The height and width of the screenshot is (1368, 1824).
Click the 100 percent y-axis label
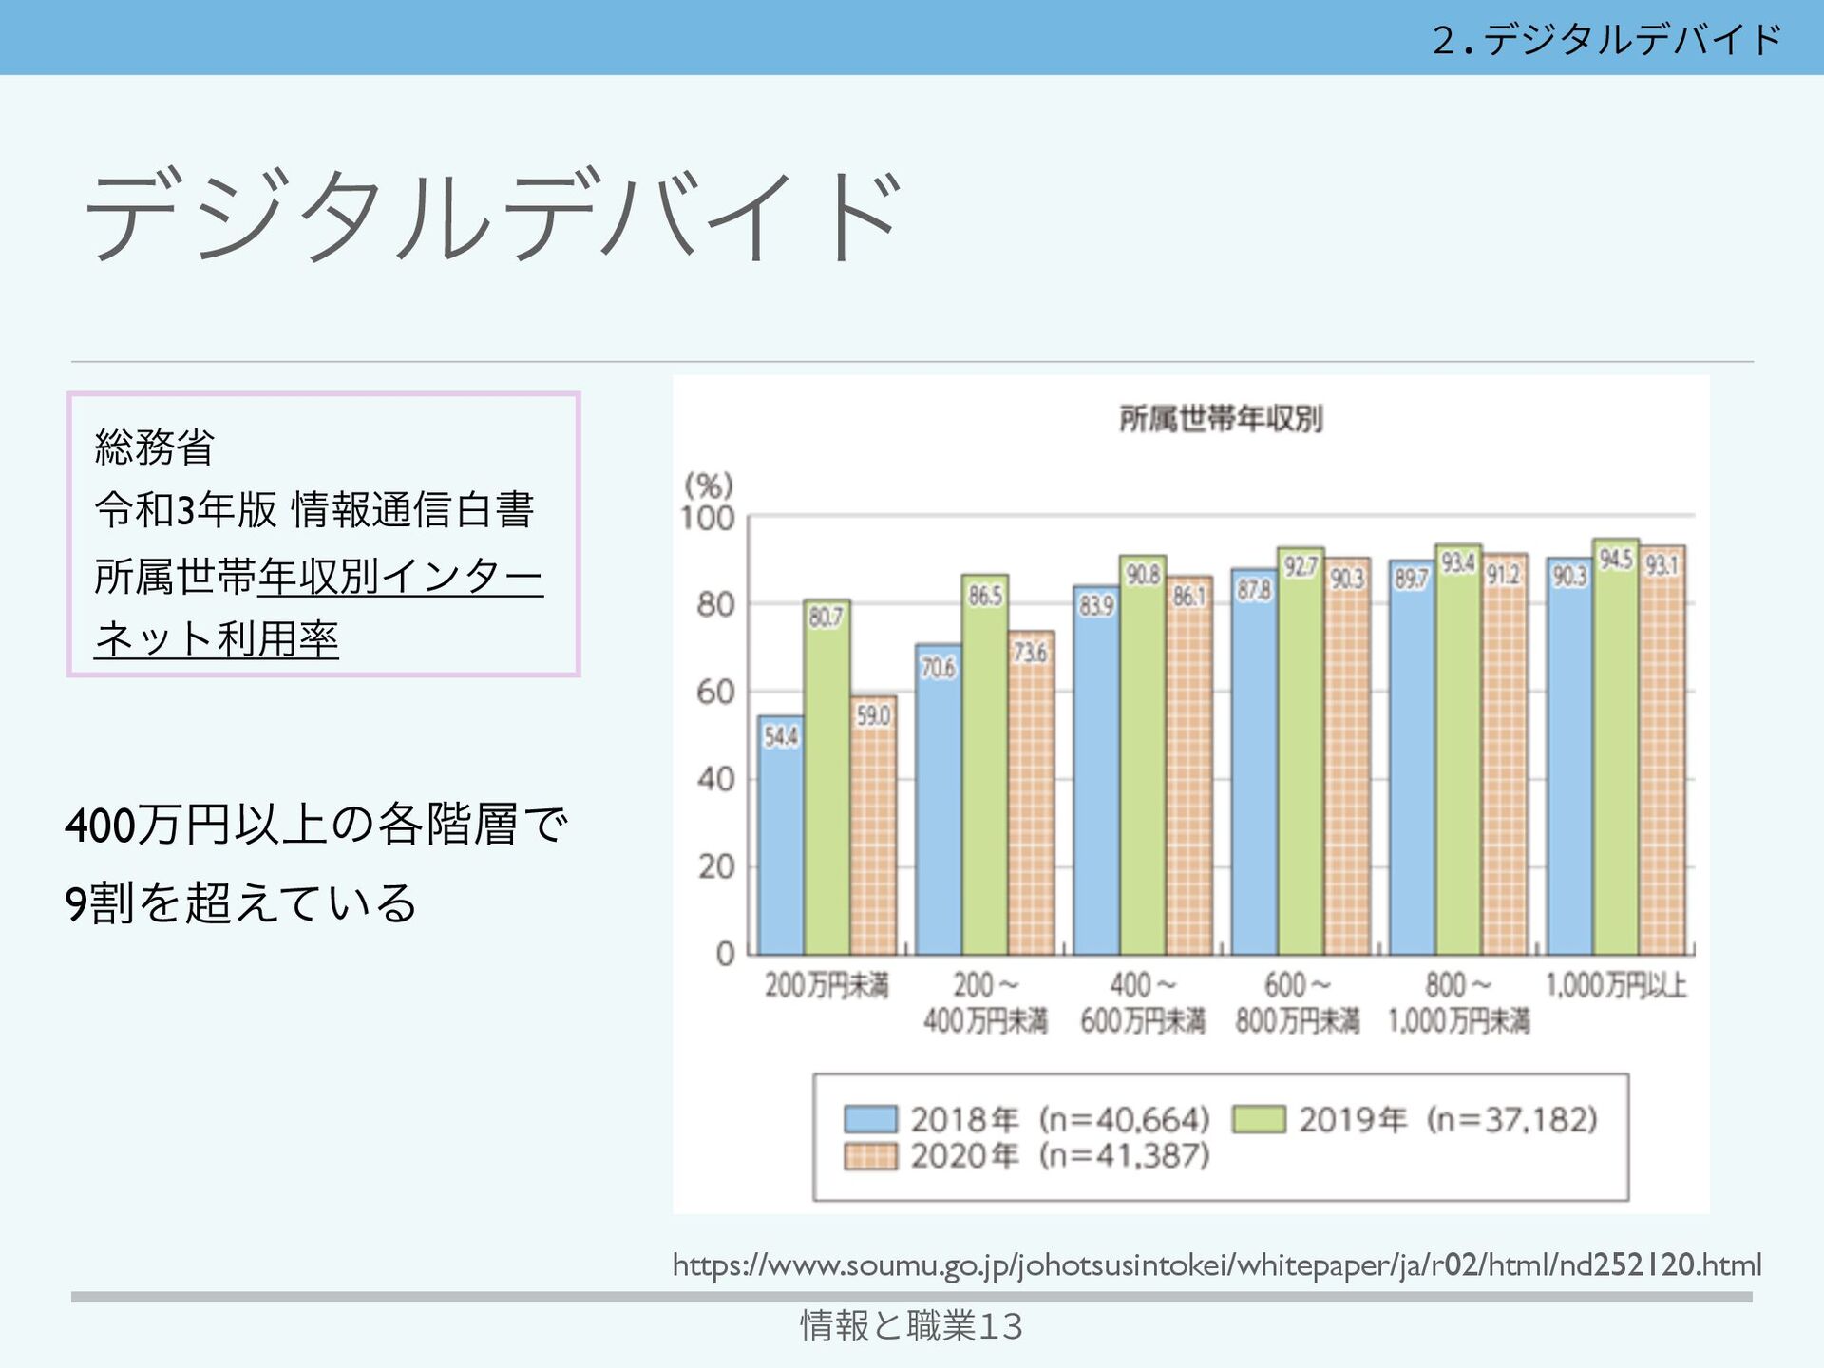(708, 519)
